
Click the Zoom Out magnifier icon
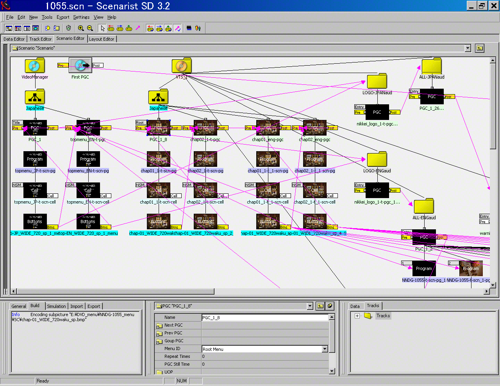click(x=90, y=28)
